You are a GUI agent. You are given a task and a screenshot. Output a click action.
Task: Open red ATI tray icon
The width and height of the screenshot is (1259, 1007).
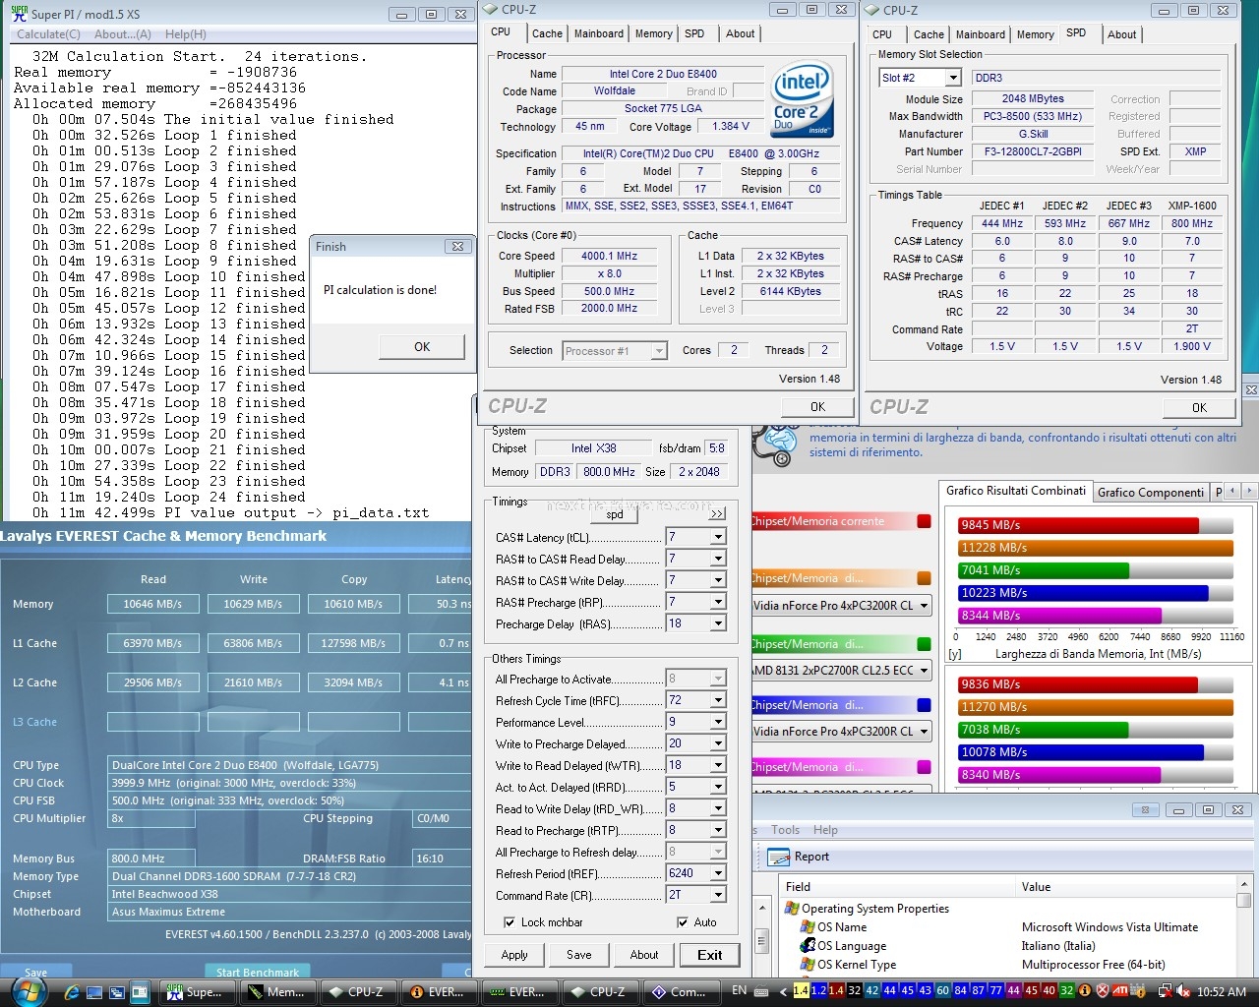[1120, 991]
